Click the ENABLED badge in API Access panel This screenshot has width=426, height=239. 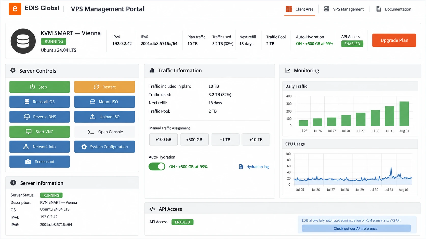(182, 222)
